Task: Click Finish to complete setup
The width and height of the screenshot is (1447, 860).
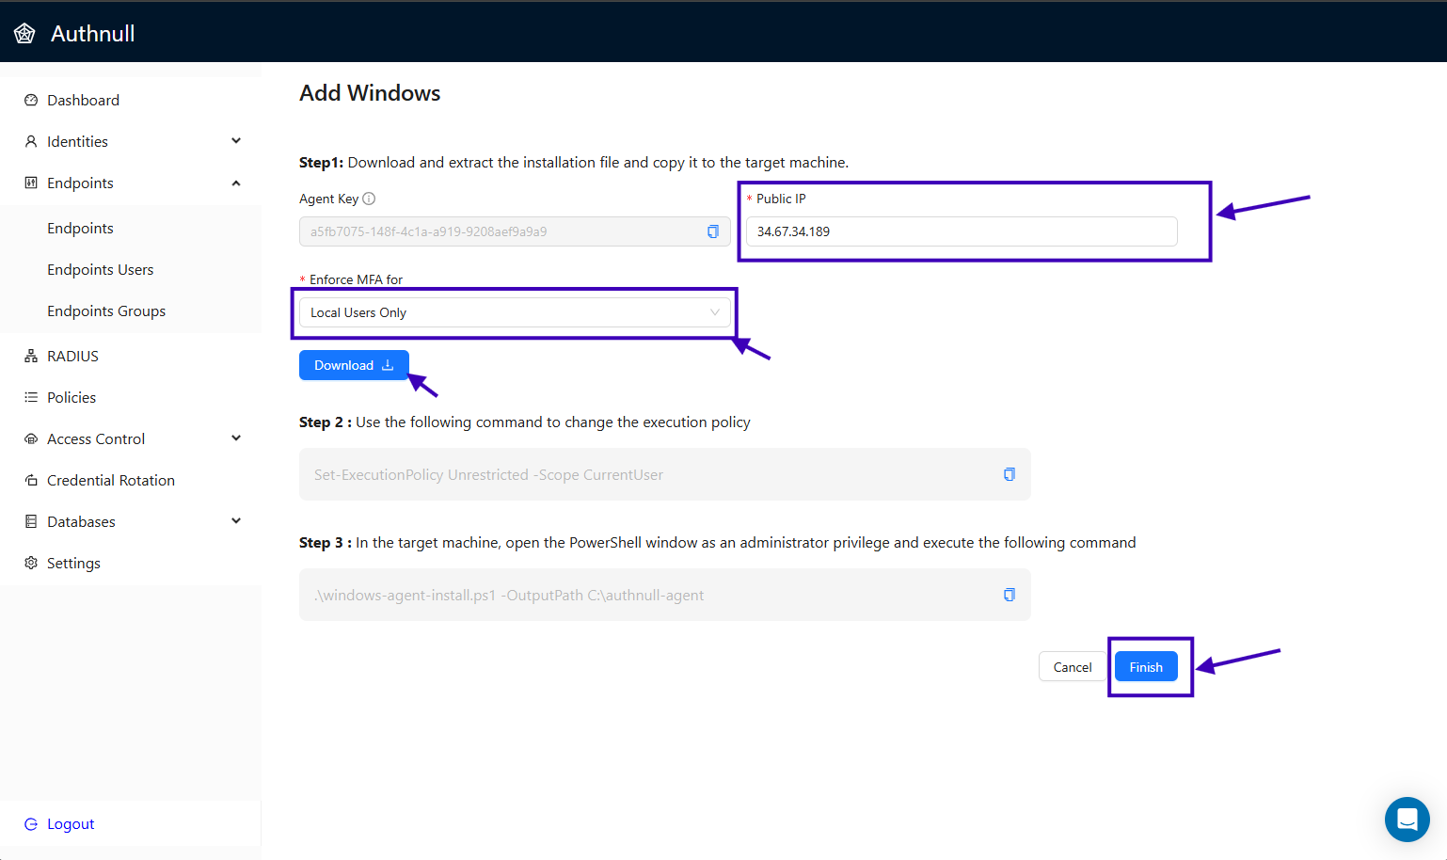Action: [1146, 666]
